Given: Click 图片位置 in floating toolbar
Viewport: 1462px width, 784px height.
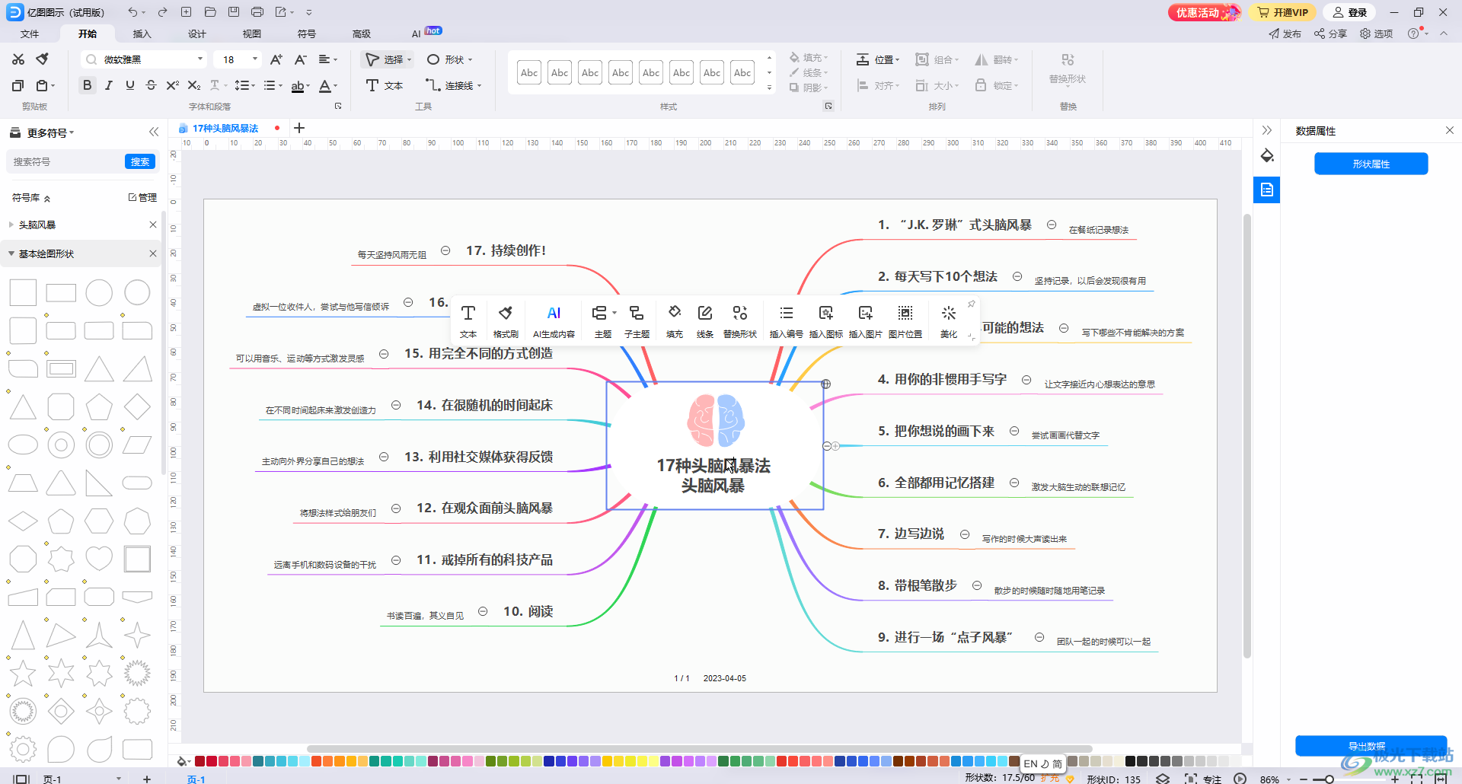Looking at the screenshot, I should tap(905, 321).
